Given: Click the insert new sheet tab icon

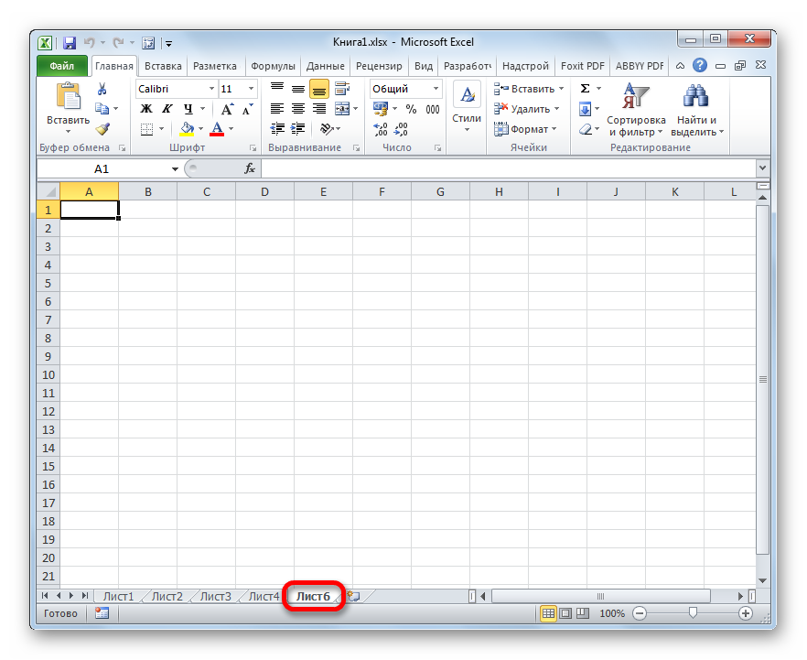Looking at the screenshot, I should click(353, 596).
